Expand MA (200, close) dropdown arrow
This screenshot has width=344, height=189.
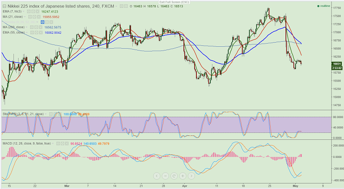(x=26, y=27)
